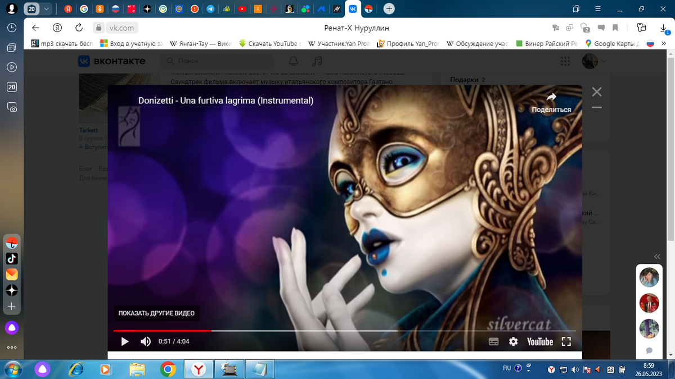Open bookmarks collections icon in titlebar

point(575,9)
